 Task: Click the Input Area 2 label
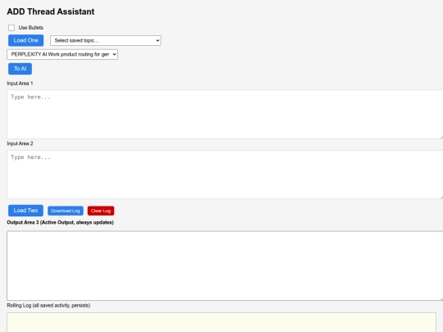tap(20, 143)
